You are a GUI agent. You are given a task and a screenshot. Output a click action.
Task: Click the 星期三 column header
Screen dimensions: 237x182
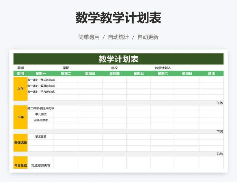(90, 74)
